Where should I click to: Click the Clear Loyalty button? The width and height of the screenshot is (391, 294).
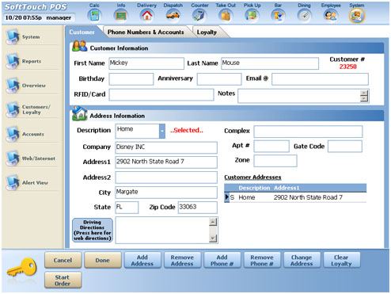coord(342,260)
